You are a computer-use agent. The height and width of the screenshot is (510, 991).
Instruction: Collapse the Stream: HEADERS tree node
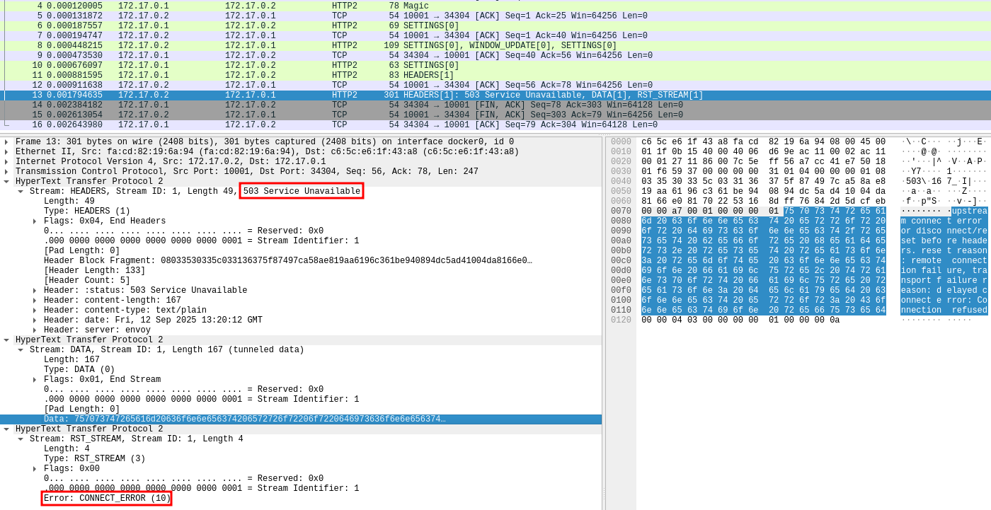21,192
